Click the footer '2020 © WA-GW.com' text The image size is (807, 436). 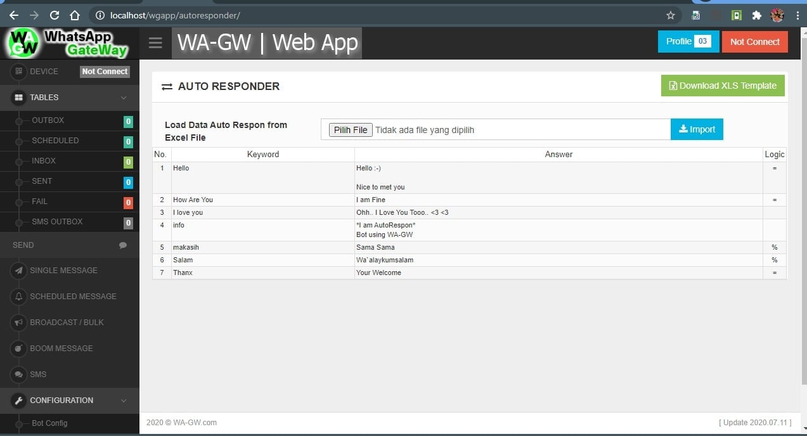pos(181,423)
